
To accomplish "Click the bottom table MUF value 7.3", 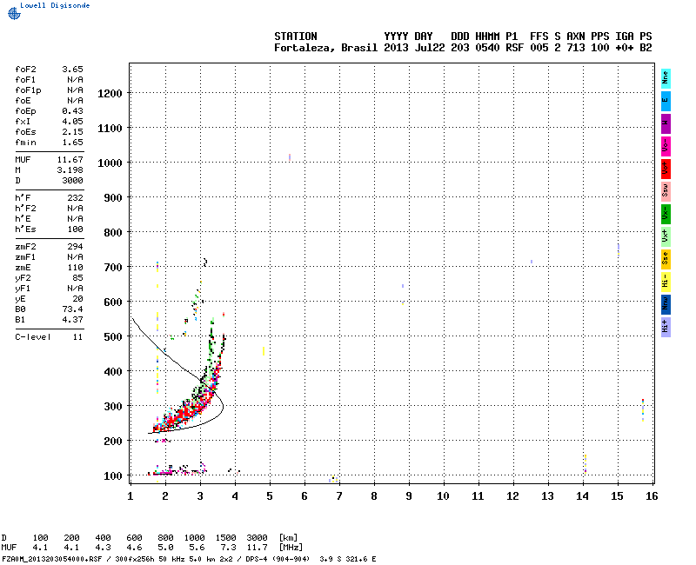I will pyautogui.click(x=228, y=548).
